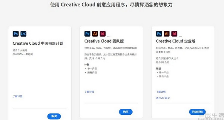Click 购买 button for 中国摄影计划

pyautogui.click(x=54, y=116)
